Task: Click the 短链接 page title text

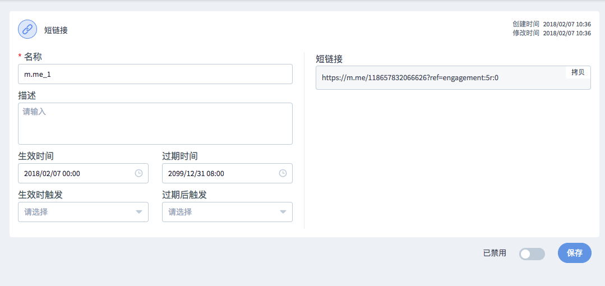Action: tap(56, 30)
